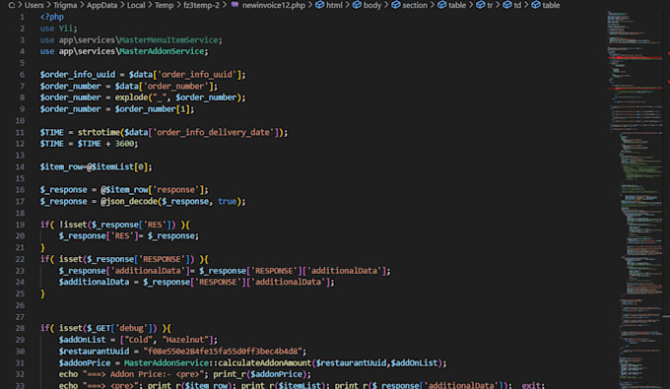
Task: Open the Temp breadcrumb folder
Action: (165, 5)
